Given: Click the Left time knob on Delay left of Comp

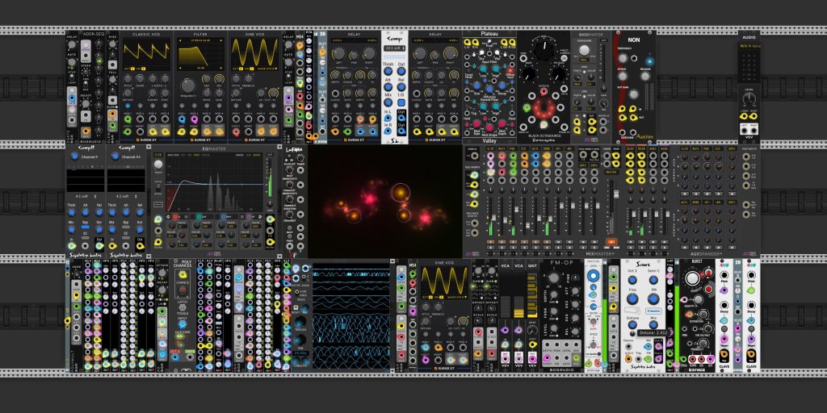Looking at the screenshot, I should (x=338, y=53).
